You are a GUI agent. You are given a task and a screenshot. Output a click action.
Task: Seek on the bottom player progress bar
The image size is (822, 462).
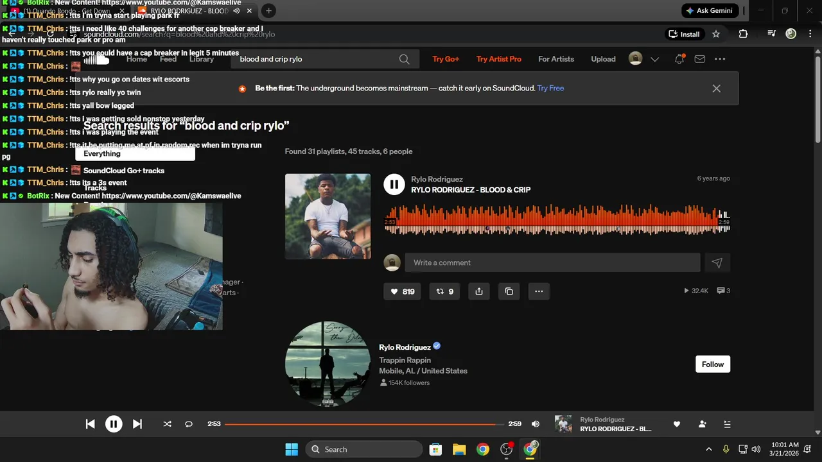[364, 424]
